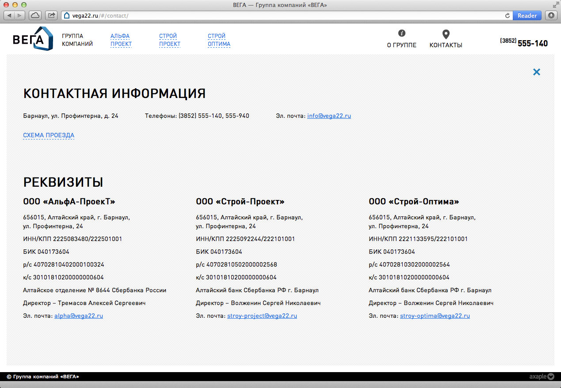The width and height of the screenshot is (561, 388).
Task: Click the VEGA house logo
Action: coord(33,39)
